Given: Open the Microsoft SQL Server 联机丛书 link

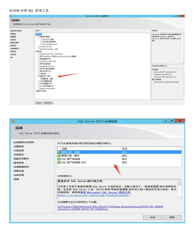Looking at the screenshot, I should (106, 192).
